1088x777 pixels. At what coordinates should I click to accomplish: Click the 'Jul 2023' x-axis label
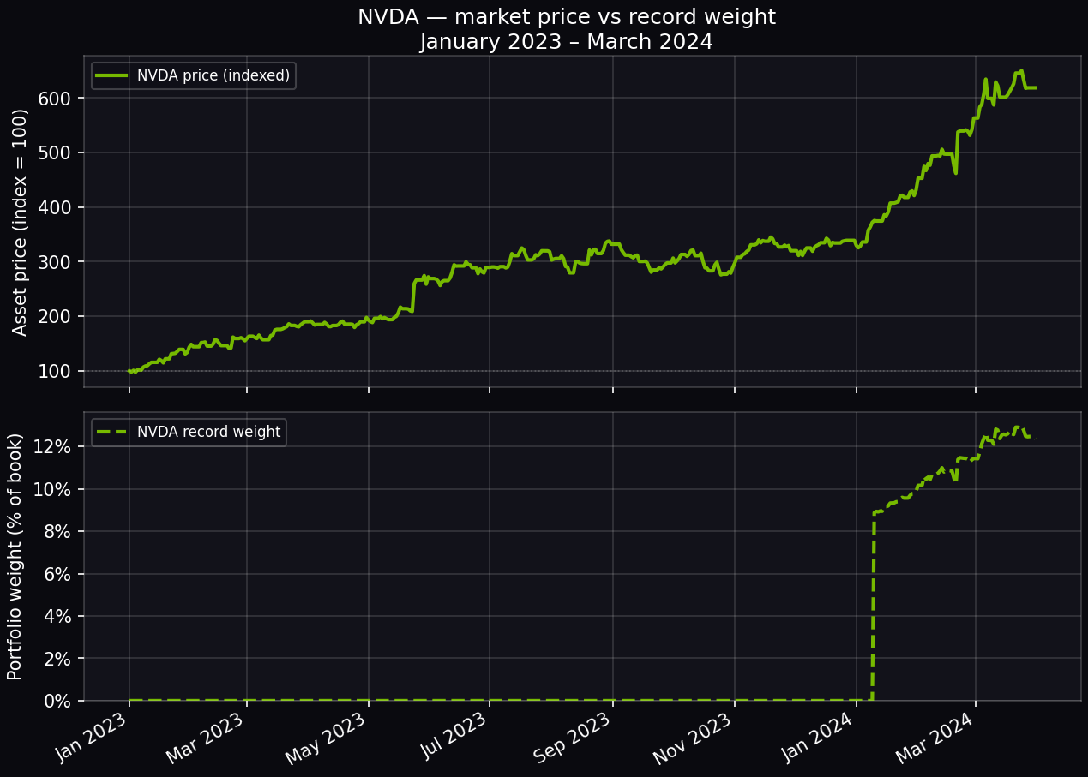[456, 736]
